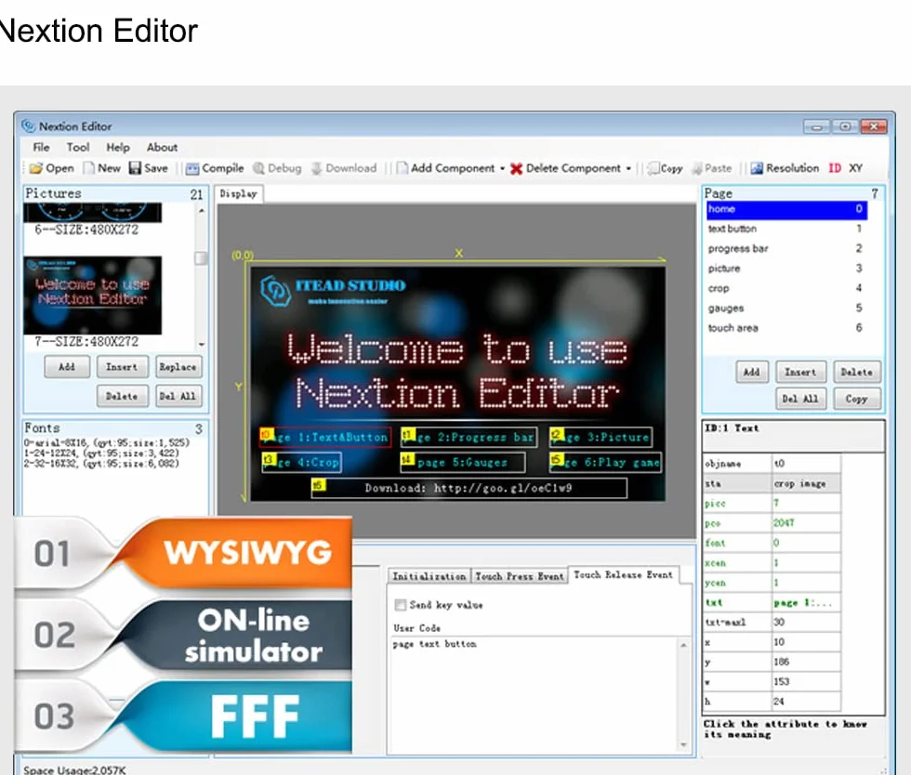Open Resolution settings from the toolbar
Image resolution: width=911 pixels, height=775 pixels.
(x=785, y=168)
